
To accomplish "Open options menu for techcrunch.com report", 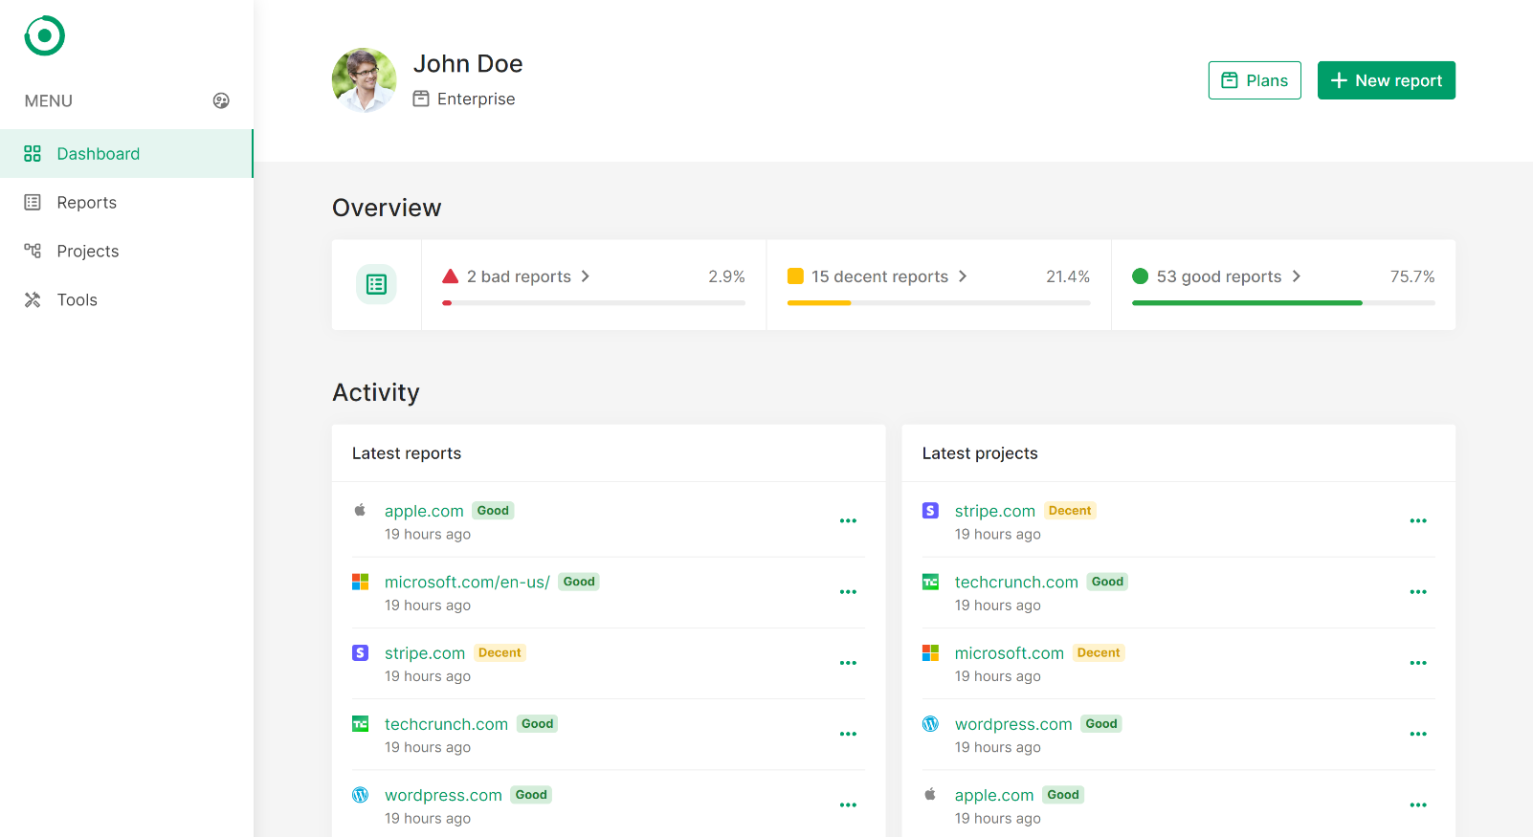I will click(848, 735).
